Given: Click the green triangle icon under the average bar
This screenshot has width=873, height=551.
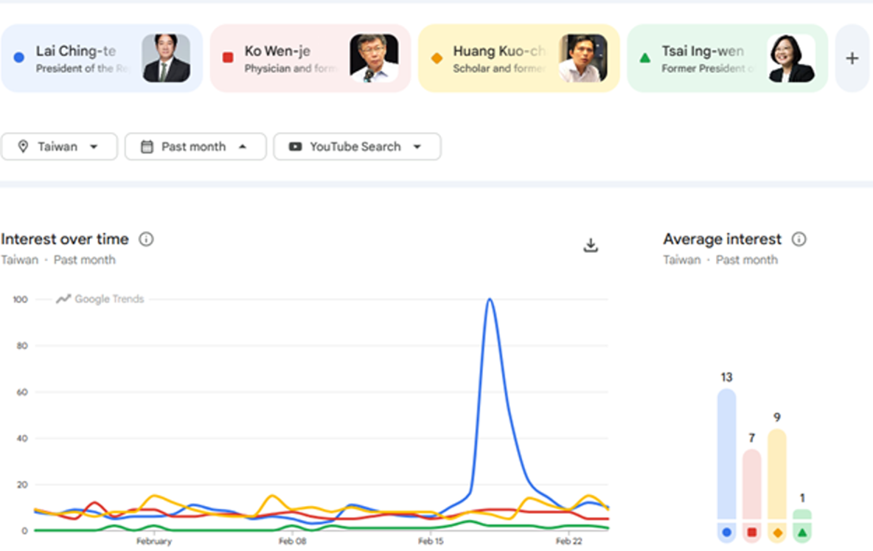Looking at the screenshot, I should pyautogui.click(x=802, y=532).
